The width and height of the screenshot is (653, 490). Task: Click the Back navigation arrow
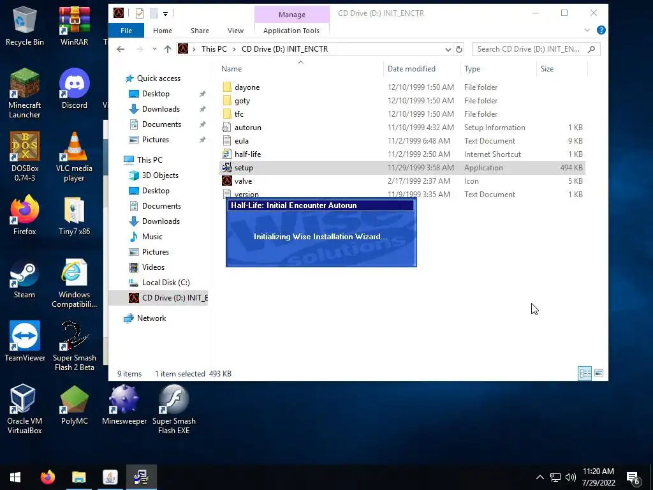coord(121,49)
